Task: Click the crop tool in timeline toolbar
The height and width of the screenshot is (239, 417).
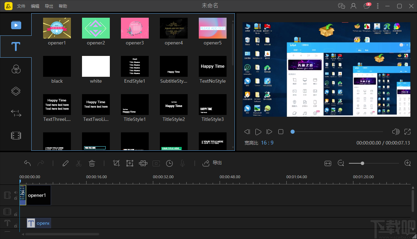Action: click(x=116, y=163)
